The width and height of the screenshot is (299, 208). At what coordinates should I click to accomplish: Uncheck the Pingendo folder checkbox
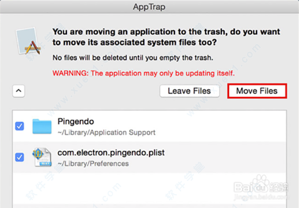(x=19, y=126)
